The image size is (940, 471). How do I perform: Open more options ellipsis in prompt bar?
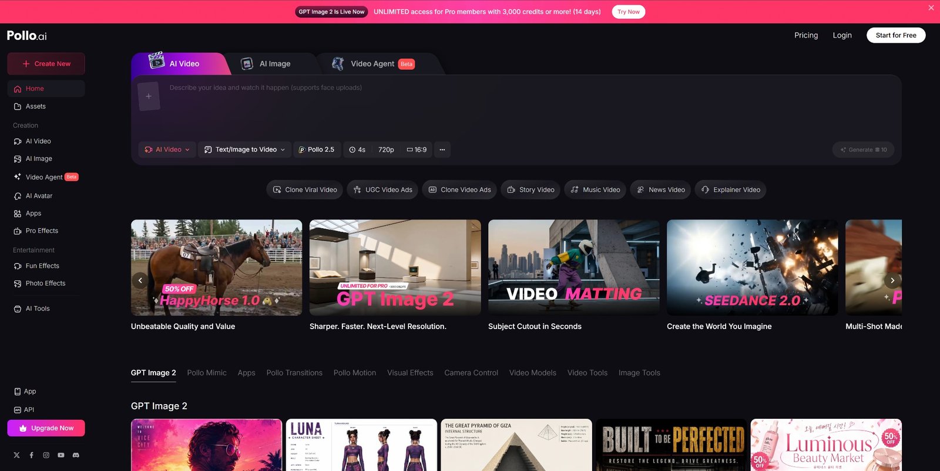[x=442, y=150]
